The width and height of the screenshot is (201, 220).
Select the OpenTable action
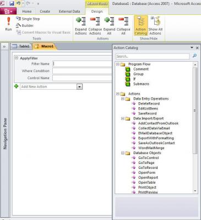[x=146, y=183]
